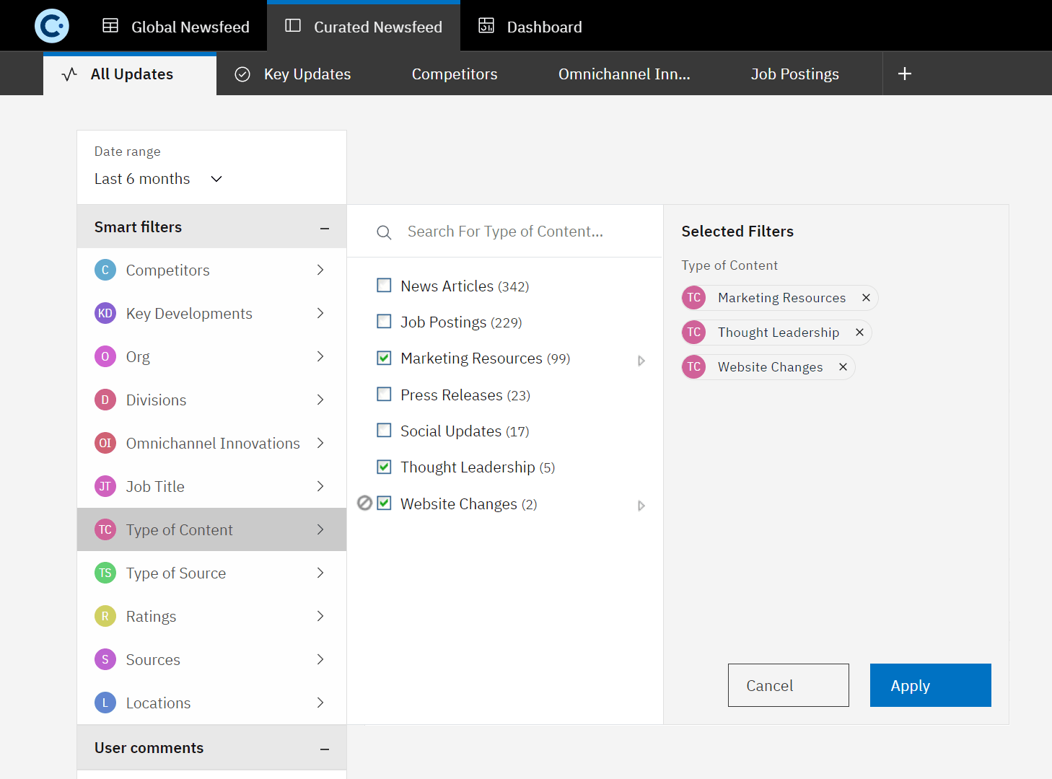Click the Ratings R badge

[x=105, y=616]
